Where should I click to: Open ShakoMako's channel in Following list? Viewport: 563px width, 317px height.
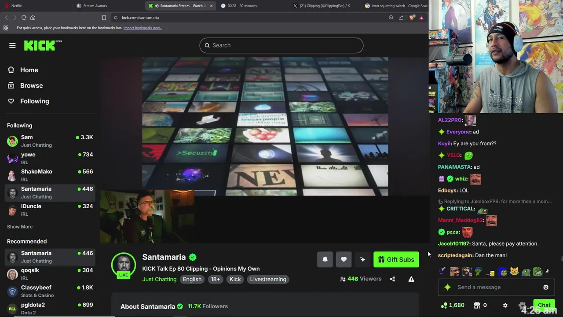tap(50, 175)
